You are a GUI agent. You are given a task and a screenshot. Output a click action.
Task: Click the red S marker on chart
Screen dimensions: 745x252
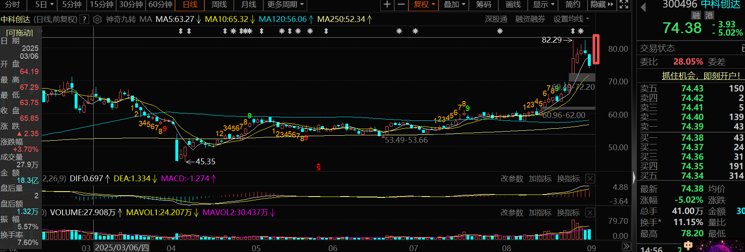[318, 167]
